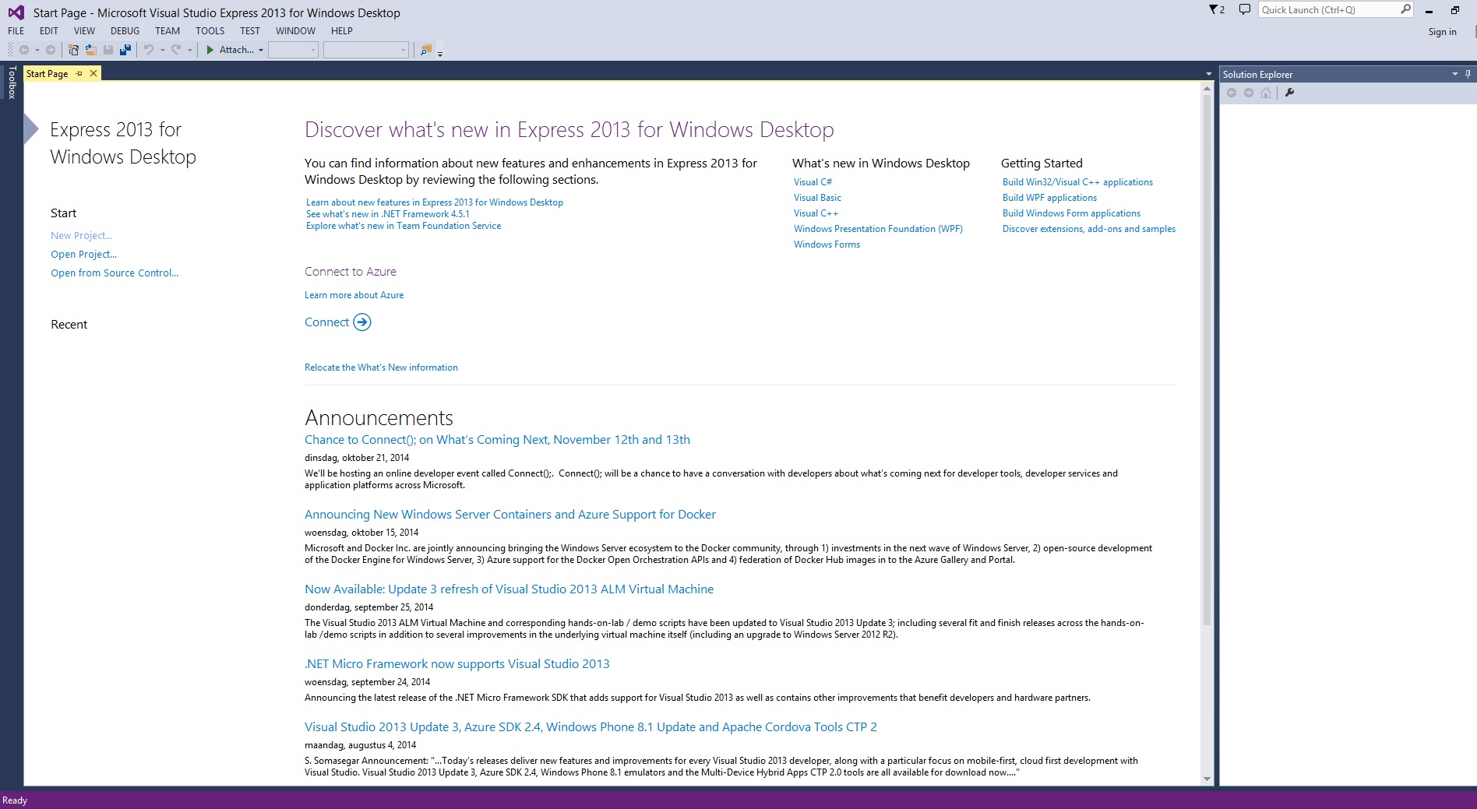Open Announcing New Windows Server Containers announcement

tap(510, 515)
